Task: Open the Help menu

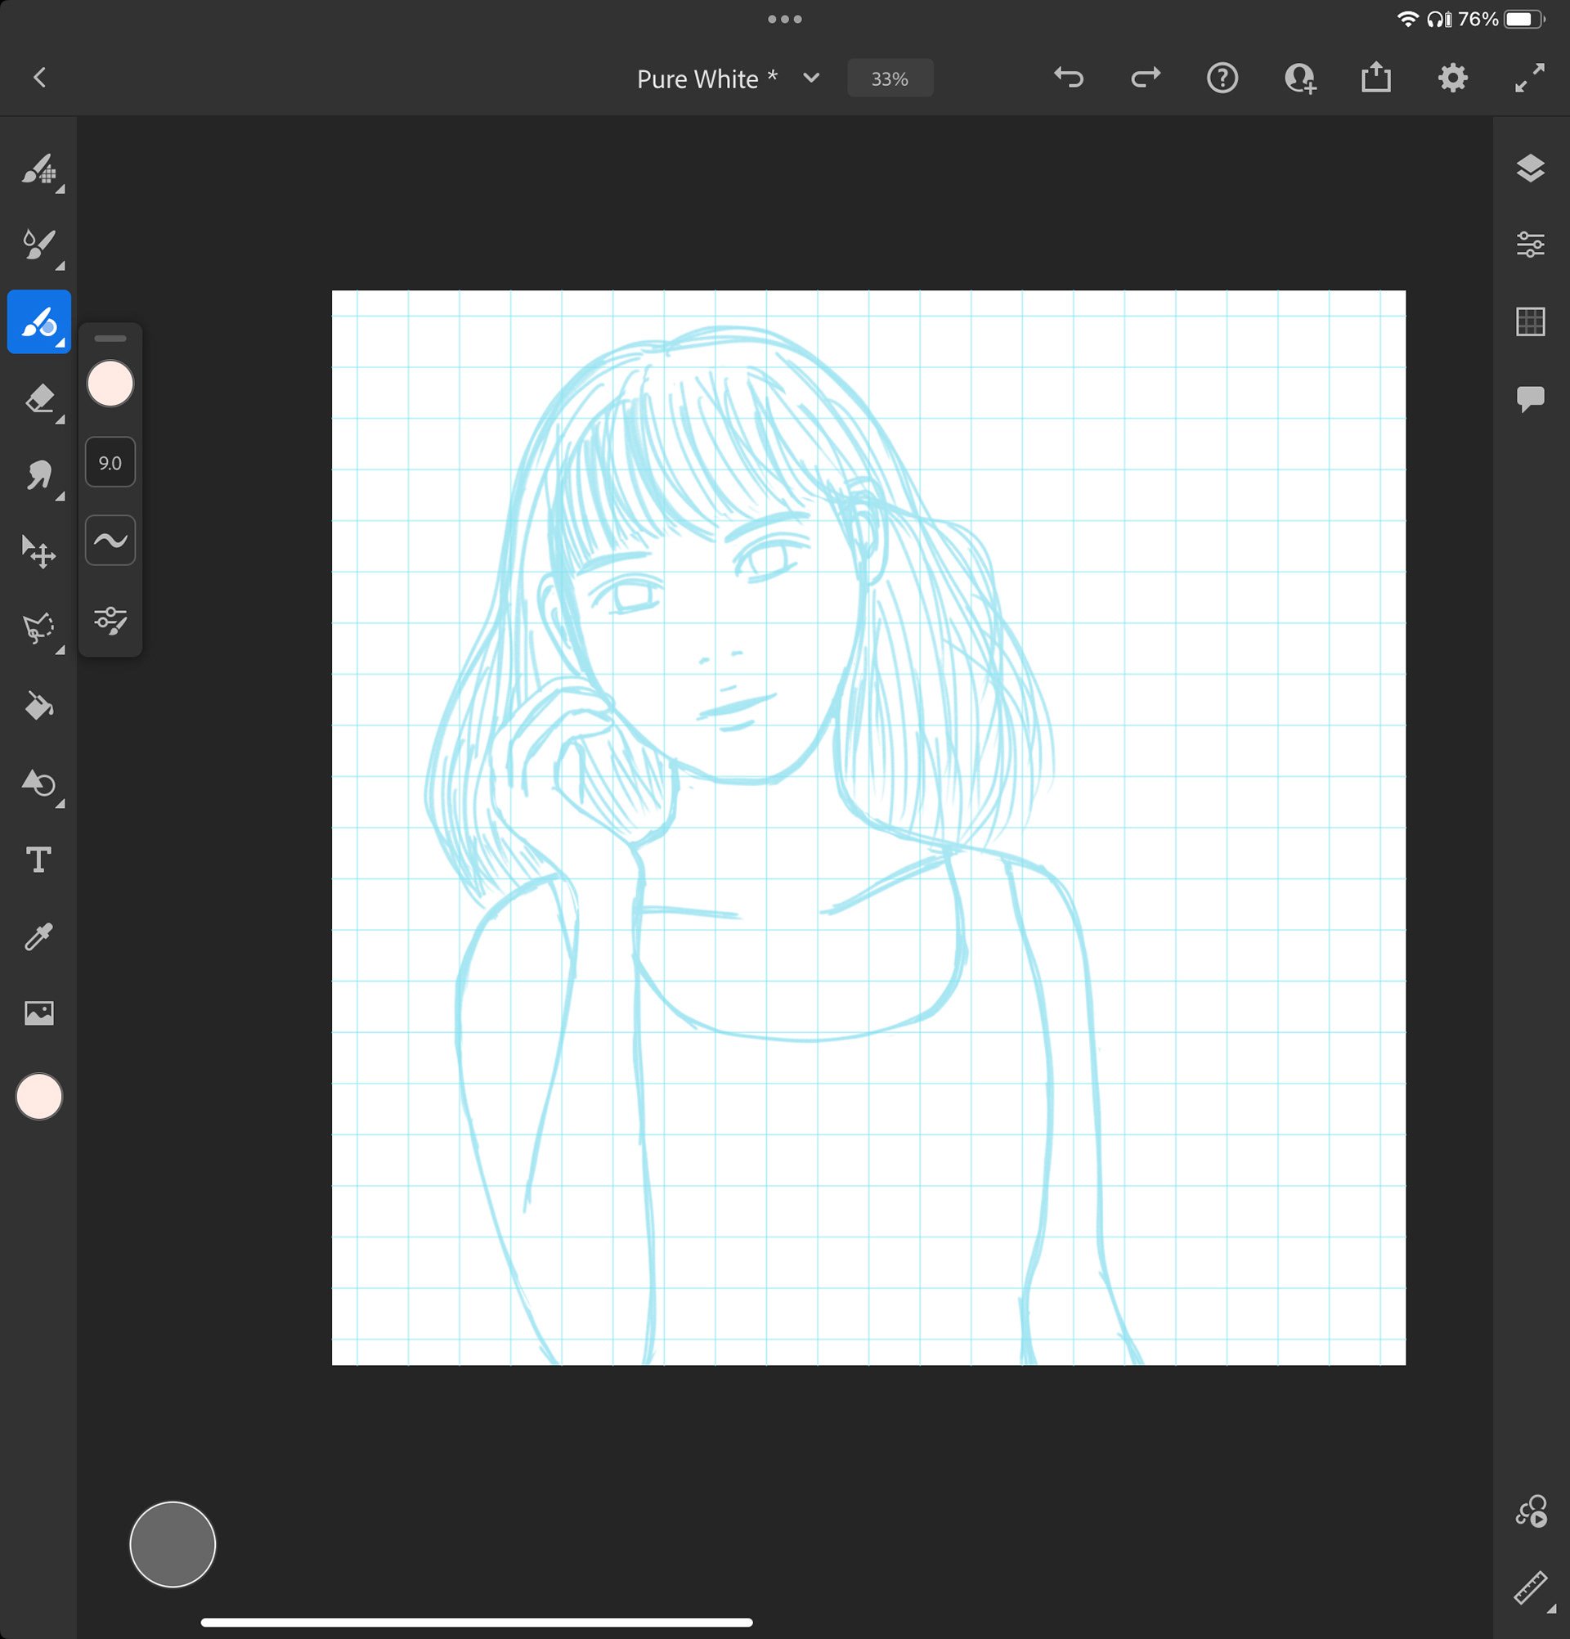Action: tap(1222, 78)
